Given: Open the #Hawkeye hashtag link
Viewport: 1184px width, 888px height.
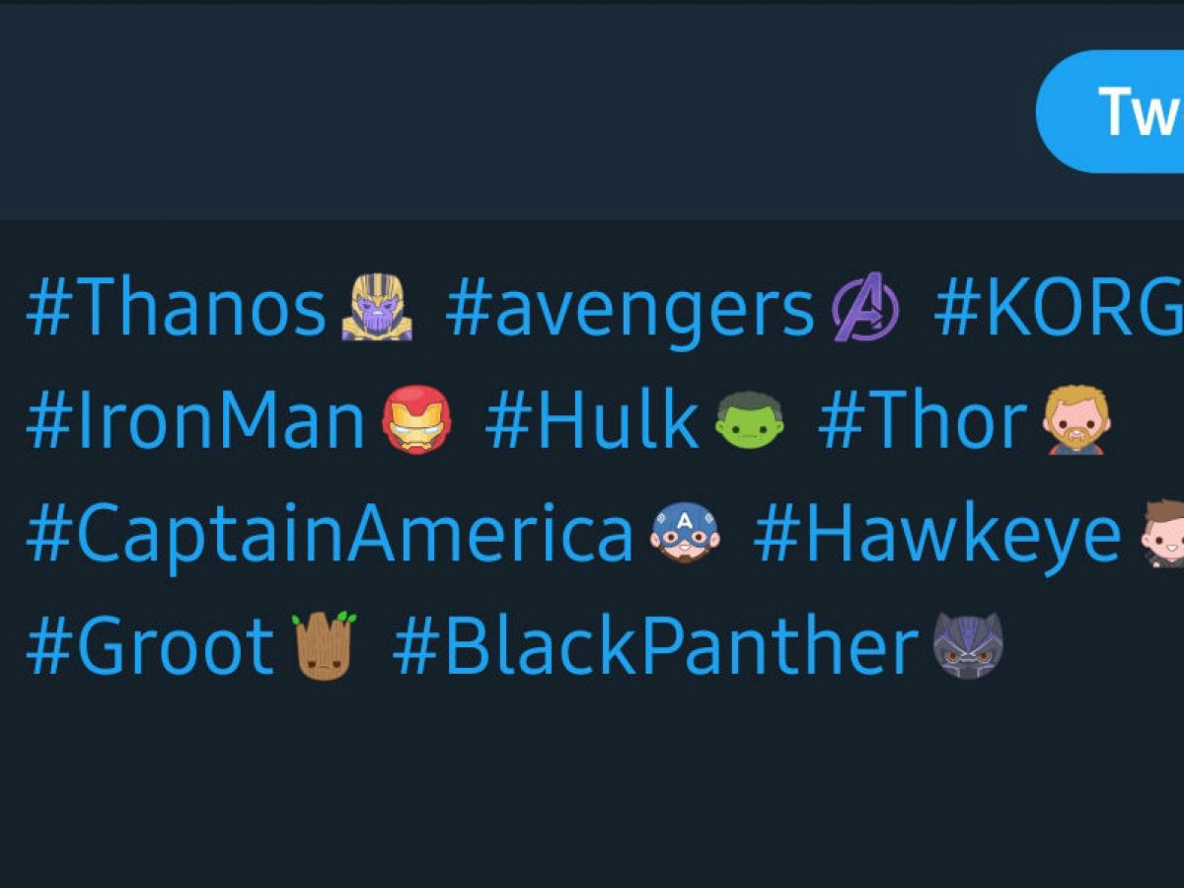Looking at the screenshot, I should coord(937,535).
